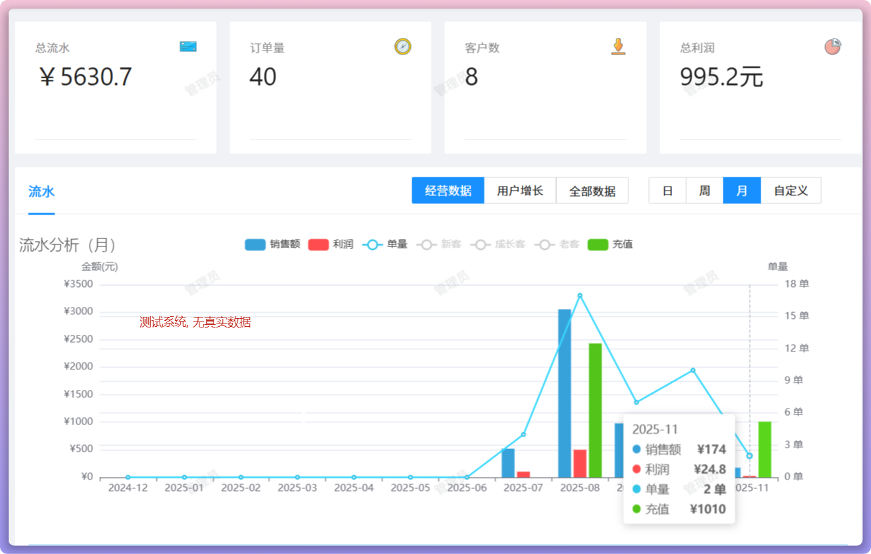Switch to the 流水 tab
The height and width of the screenshot is (554, 871).
(41, 192)
